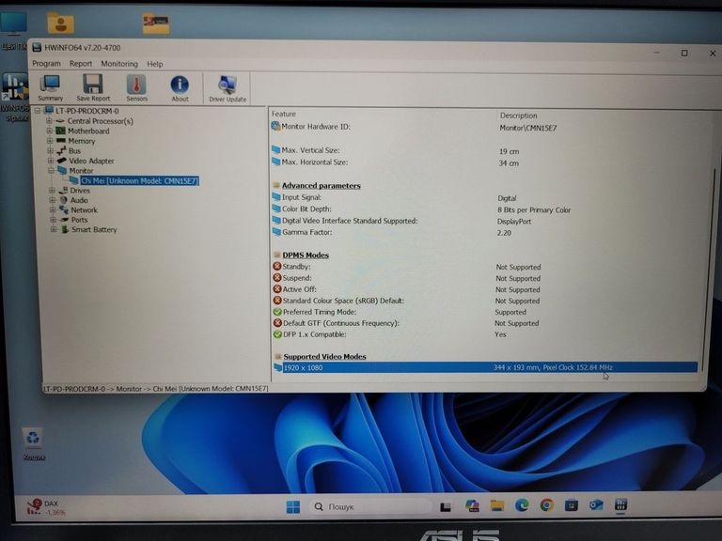
Task: Select Central Processor(s) in the tree
Action: click(x=100, y=121)
